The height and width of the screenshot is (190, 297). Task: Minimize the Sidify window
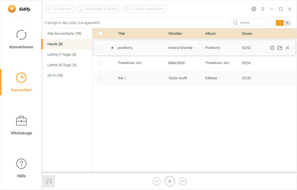click(x=272, y=9)
